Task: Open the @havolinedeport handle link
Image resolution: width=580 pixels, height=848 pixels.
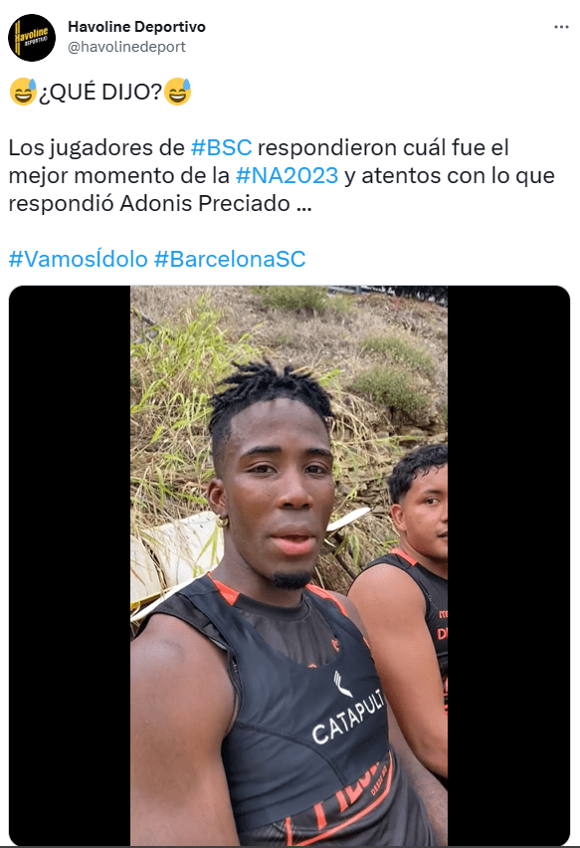Action: tap(126, 47)
